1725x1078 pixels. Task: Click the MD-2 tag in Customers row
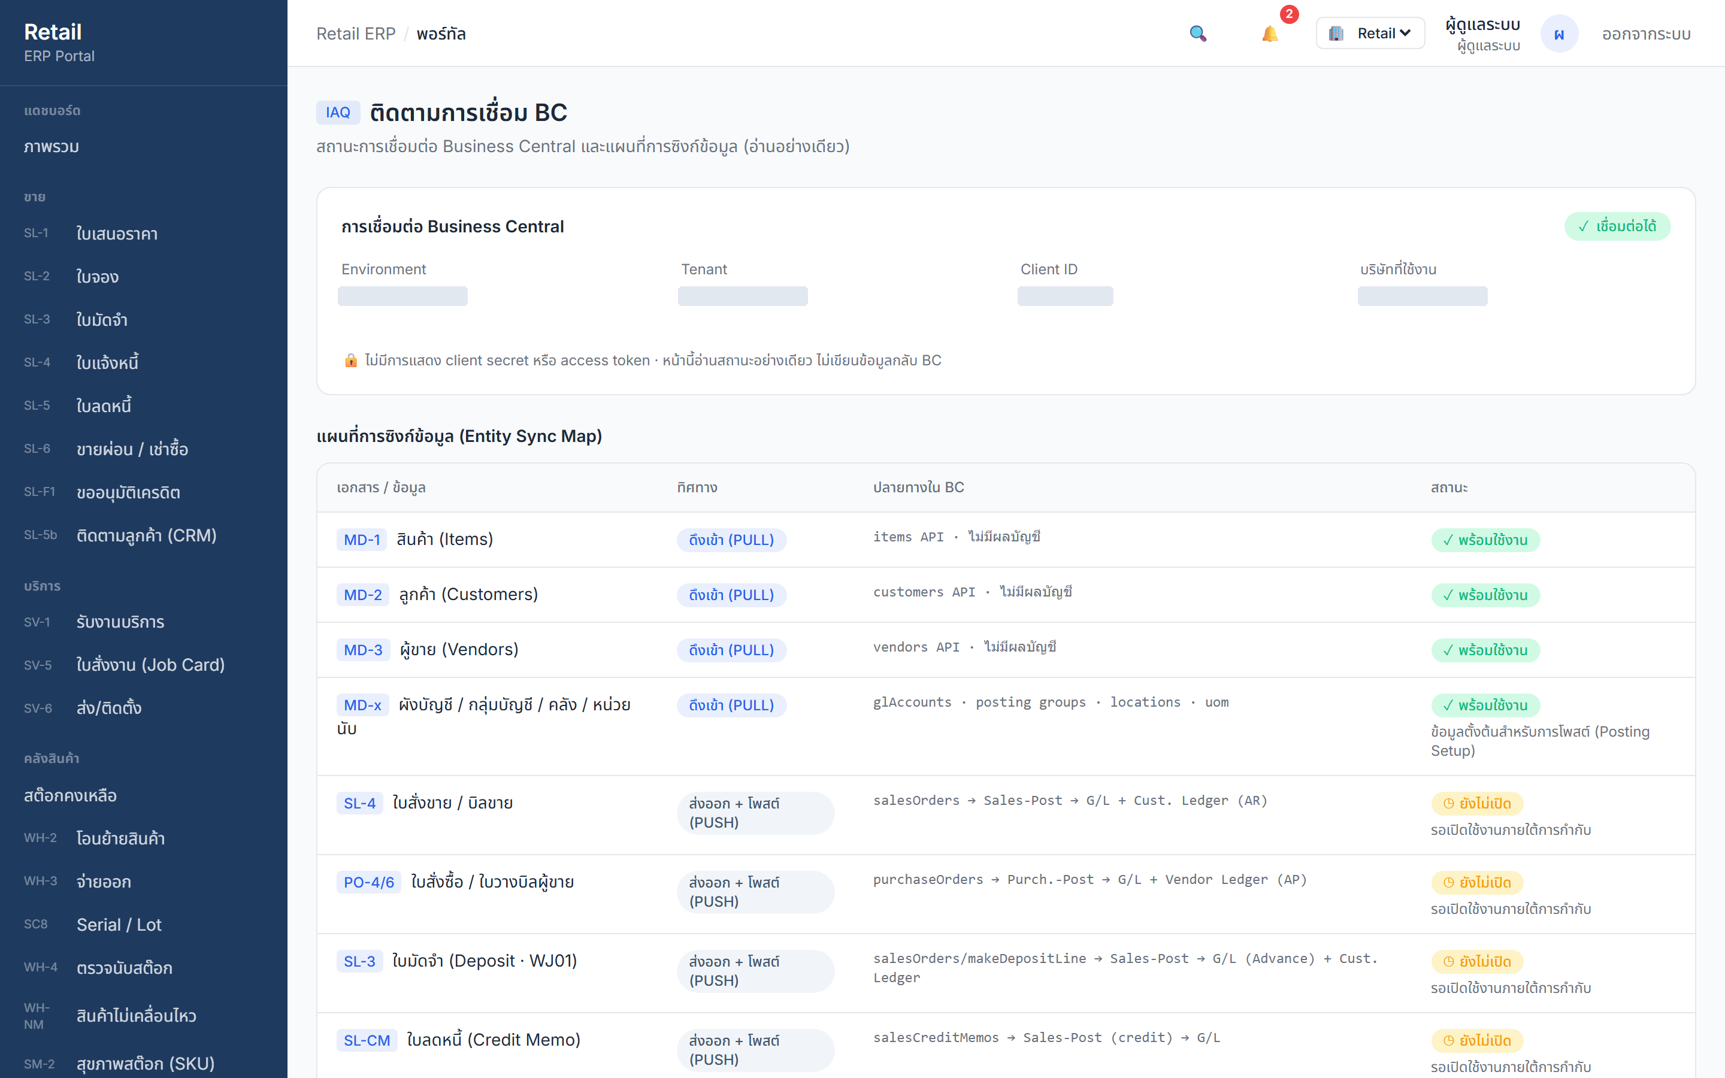point(363,595)
